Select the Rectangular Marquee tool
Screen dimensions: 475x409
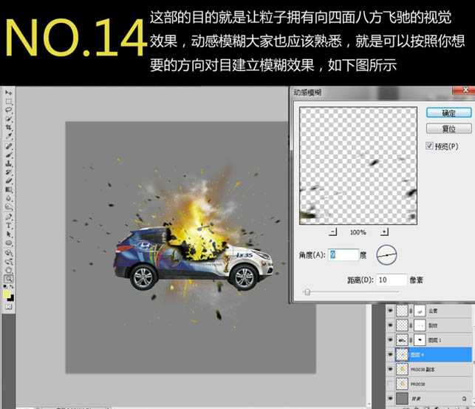(8, 101)
